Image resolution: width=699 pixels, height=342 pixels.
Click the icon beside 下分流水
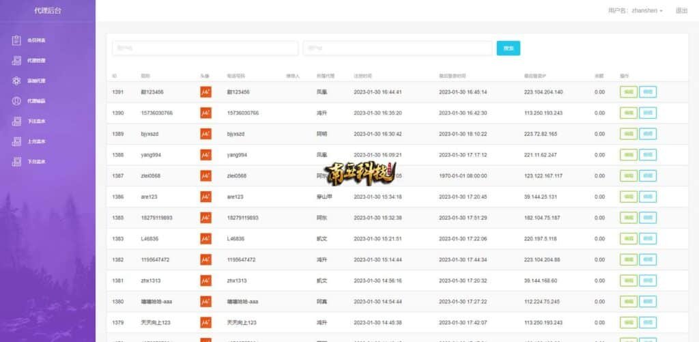pos(16,162)
